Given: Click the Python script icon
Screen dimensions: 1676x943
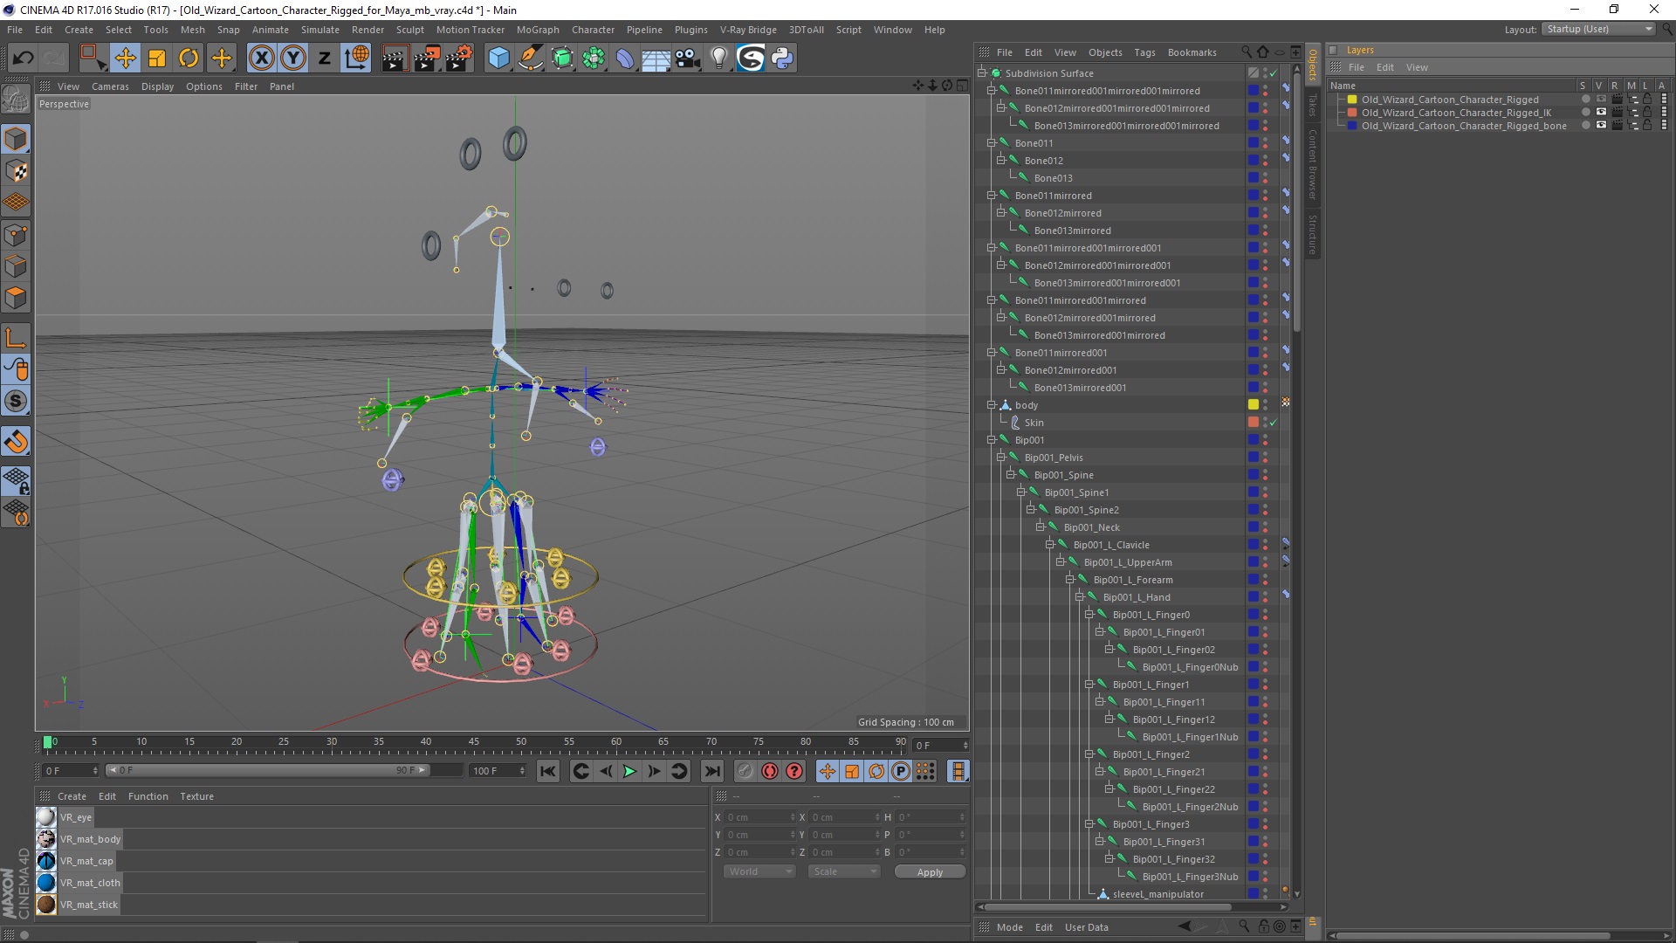Looking at the screenshot, I should pyautogui.click(x=782, y=59).
